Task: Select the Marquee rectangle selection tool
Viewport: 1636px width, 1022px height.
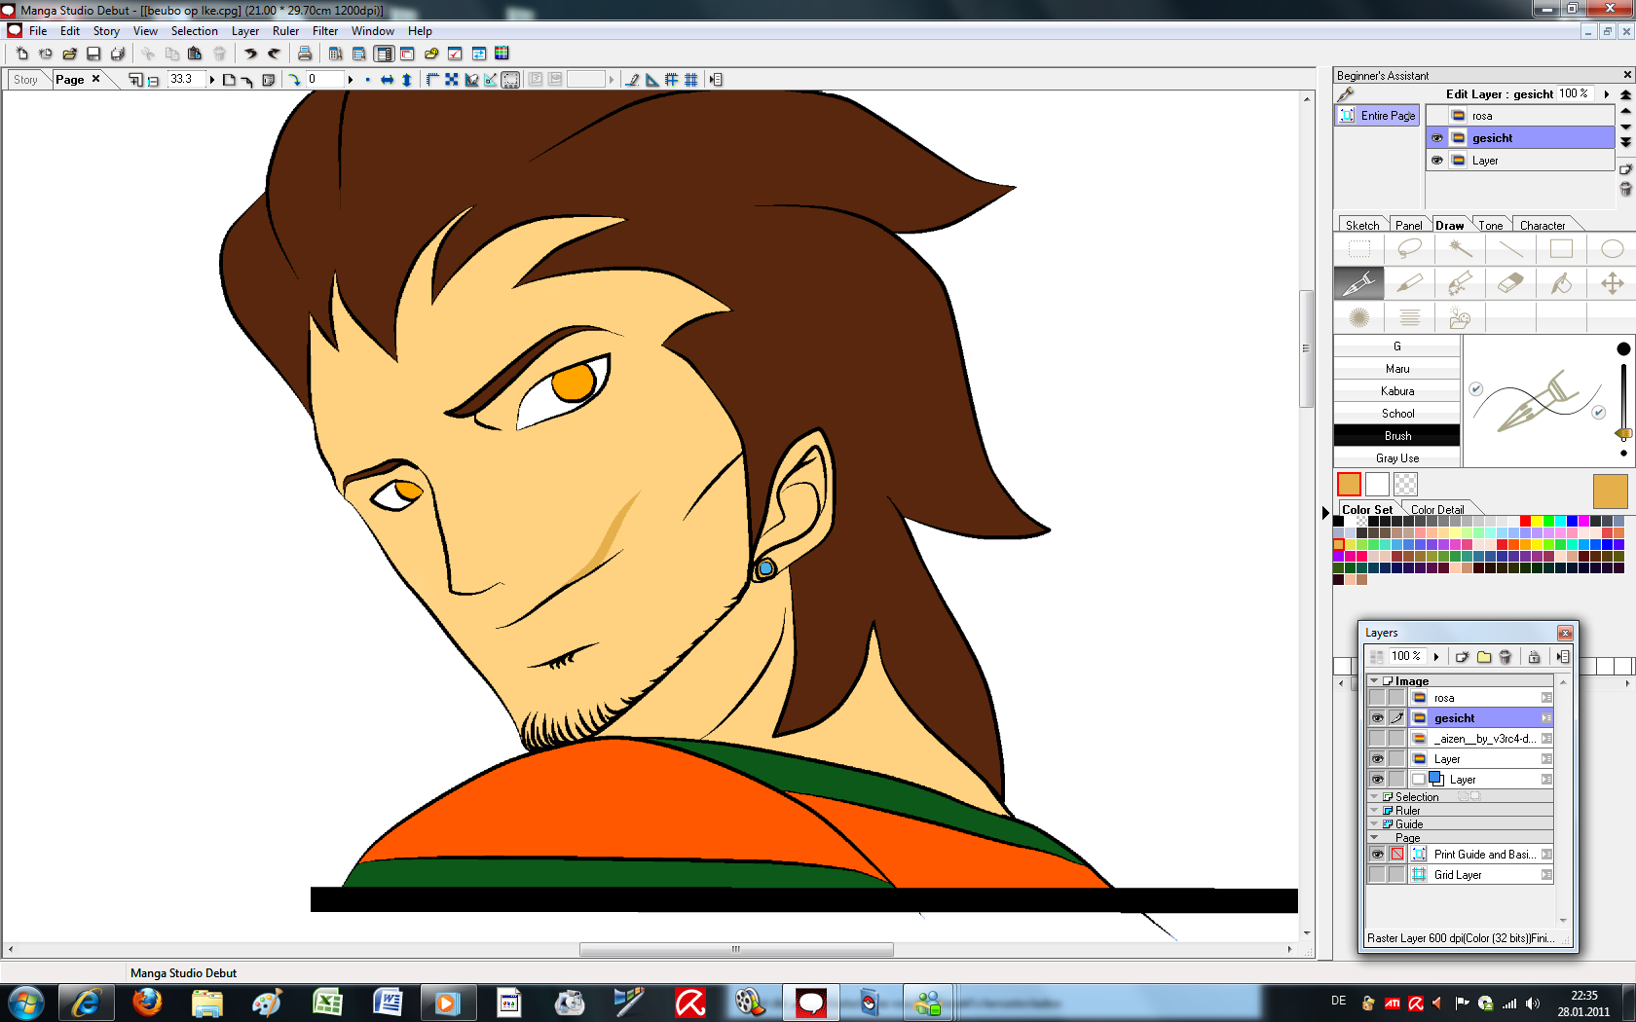Action: point(1358,249)
